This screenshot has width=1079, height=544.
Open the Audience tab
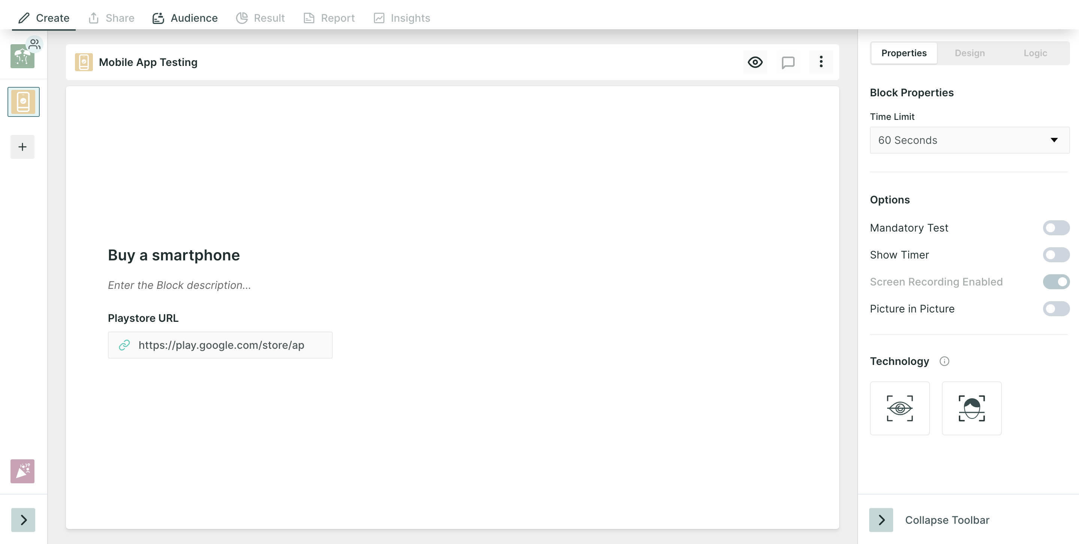coord(185,18)
